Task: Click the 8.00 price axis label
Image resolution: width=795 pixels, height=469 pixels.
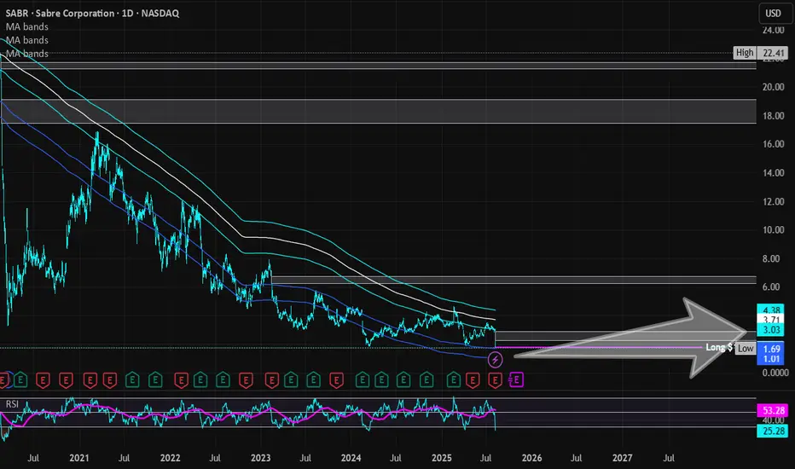Action: [x=771, y=258]
